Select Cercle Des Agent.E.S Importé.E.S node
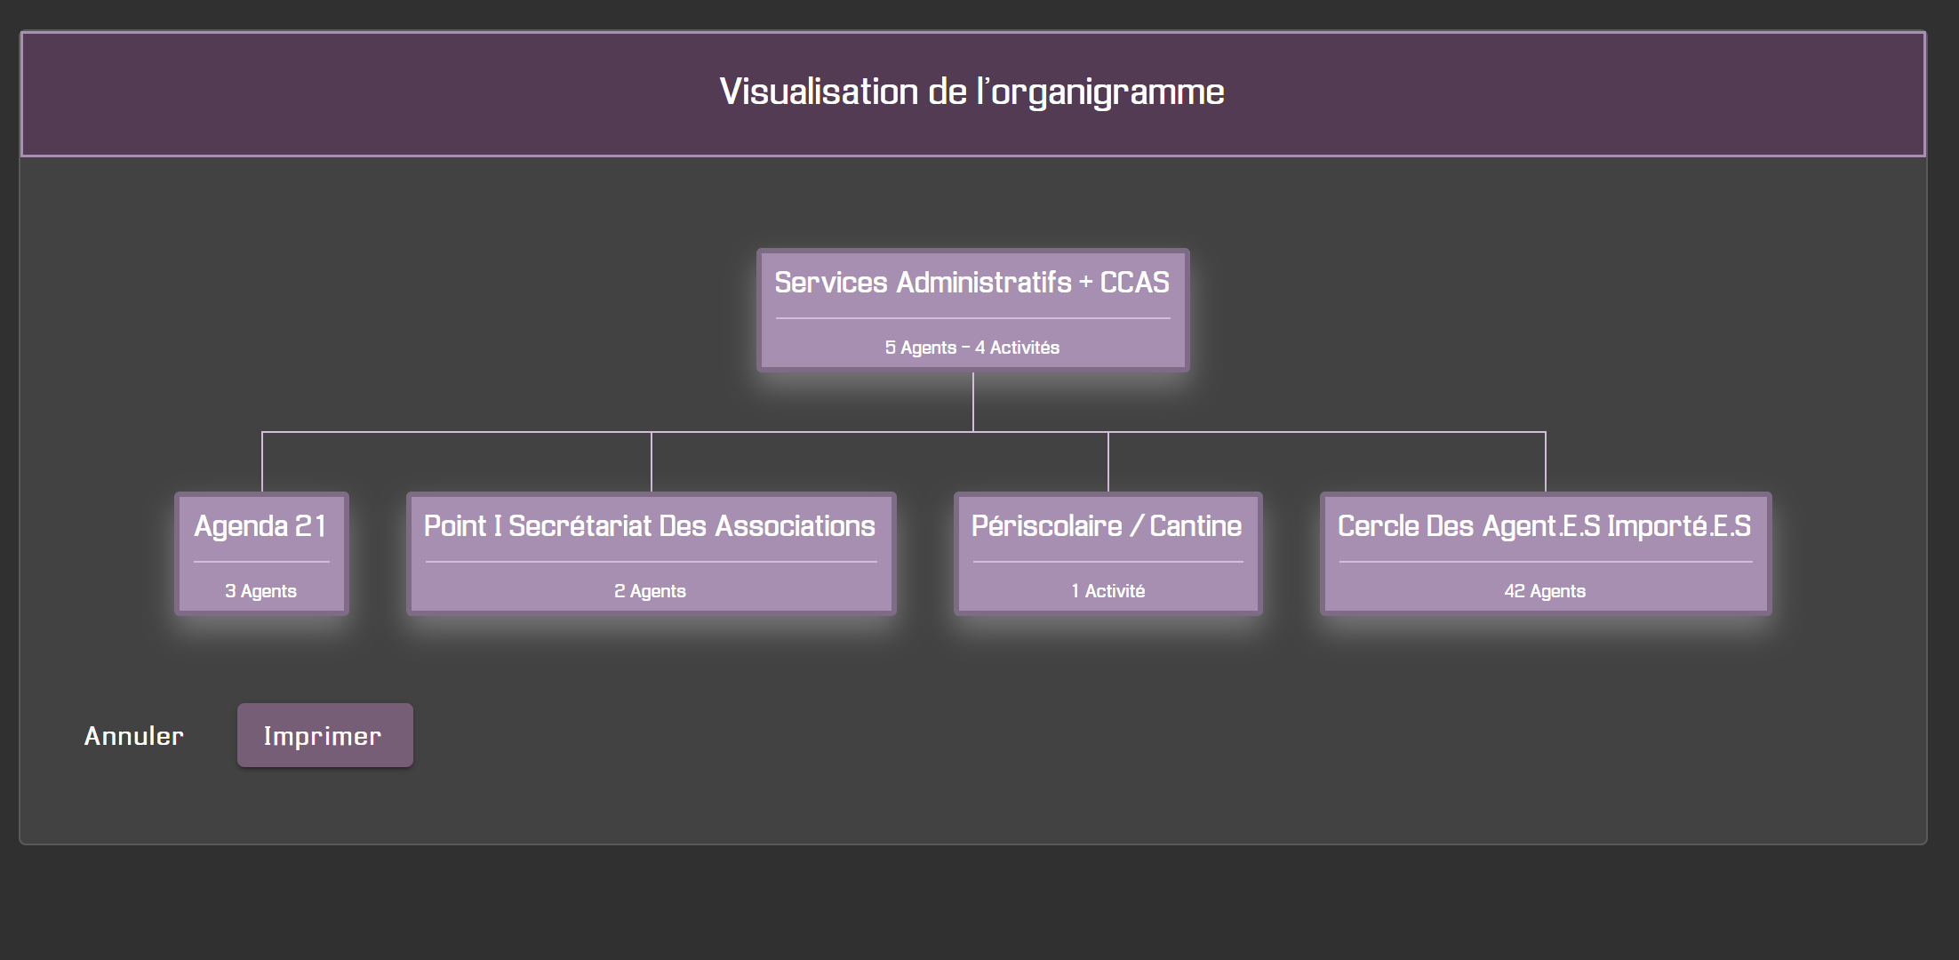The image size is (1959, 960). tap(1546, 554)
